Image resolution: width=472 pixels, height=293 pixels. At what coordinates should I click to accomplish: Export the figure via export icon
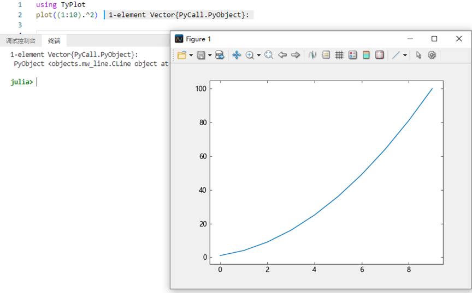(220, 55)
